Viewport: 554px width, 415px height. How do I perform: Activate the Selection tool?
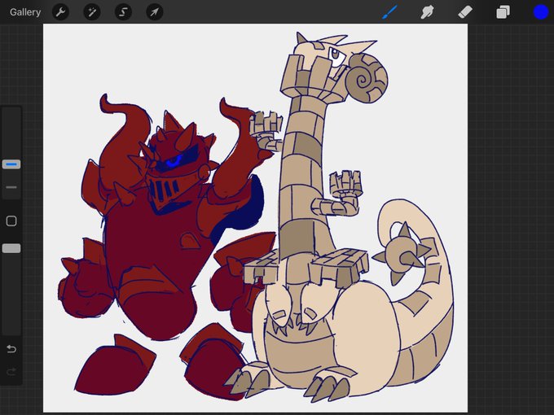123,12
